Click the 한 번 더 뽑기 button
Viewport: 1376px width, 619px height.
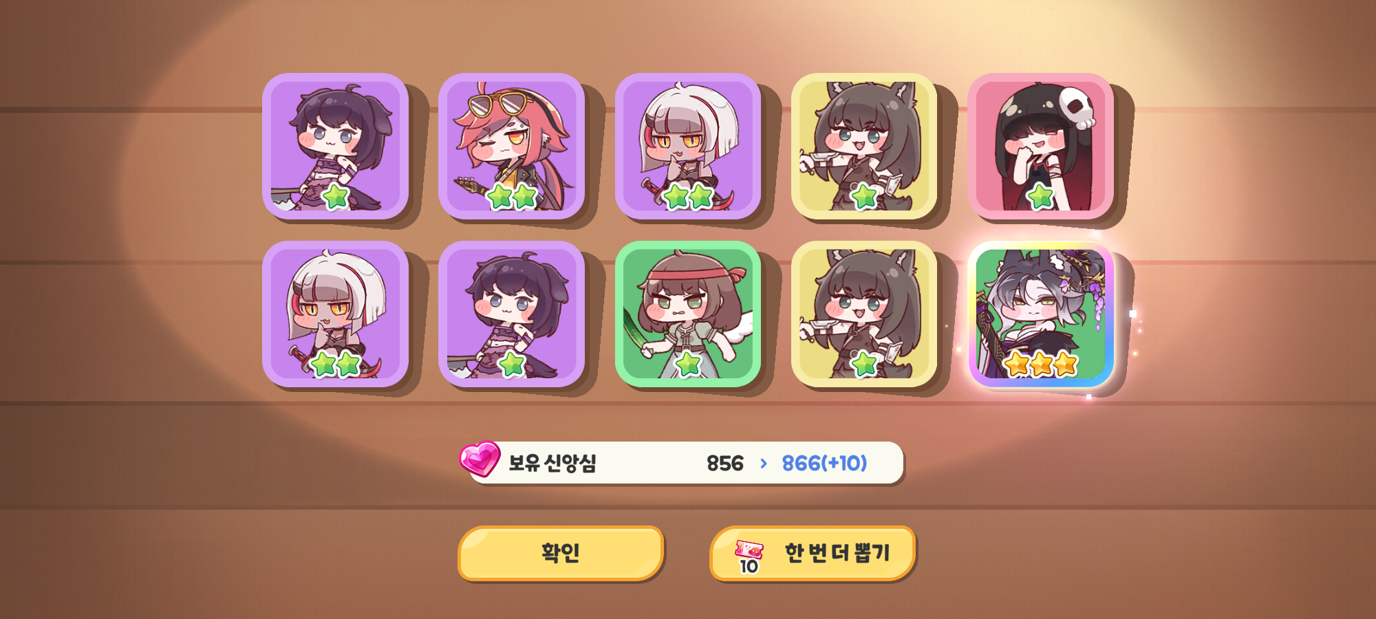click(x=813, y=553)
